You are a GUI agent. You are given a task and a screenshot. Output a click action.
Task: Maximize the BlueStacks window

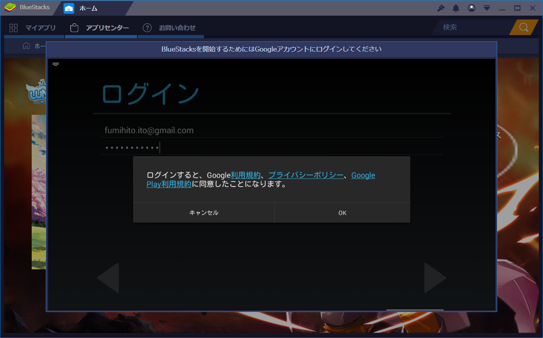[x=517, y=8]
